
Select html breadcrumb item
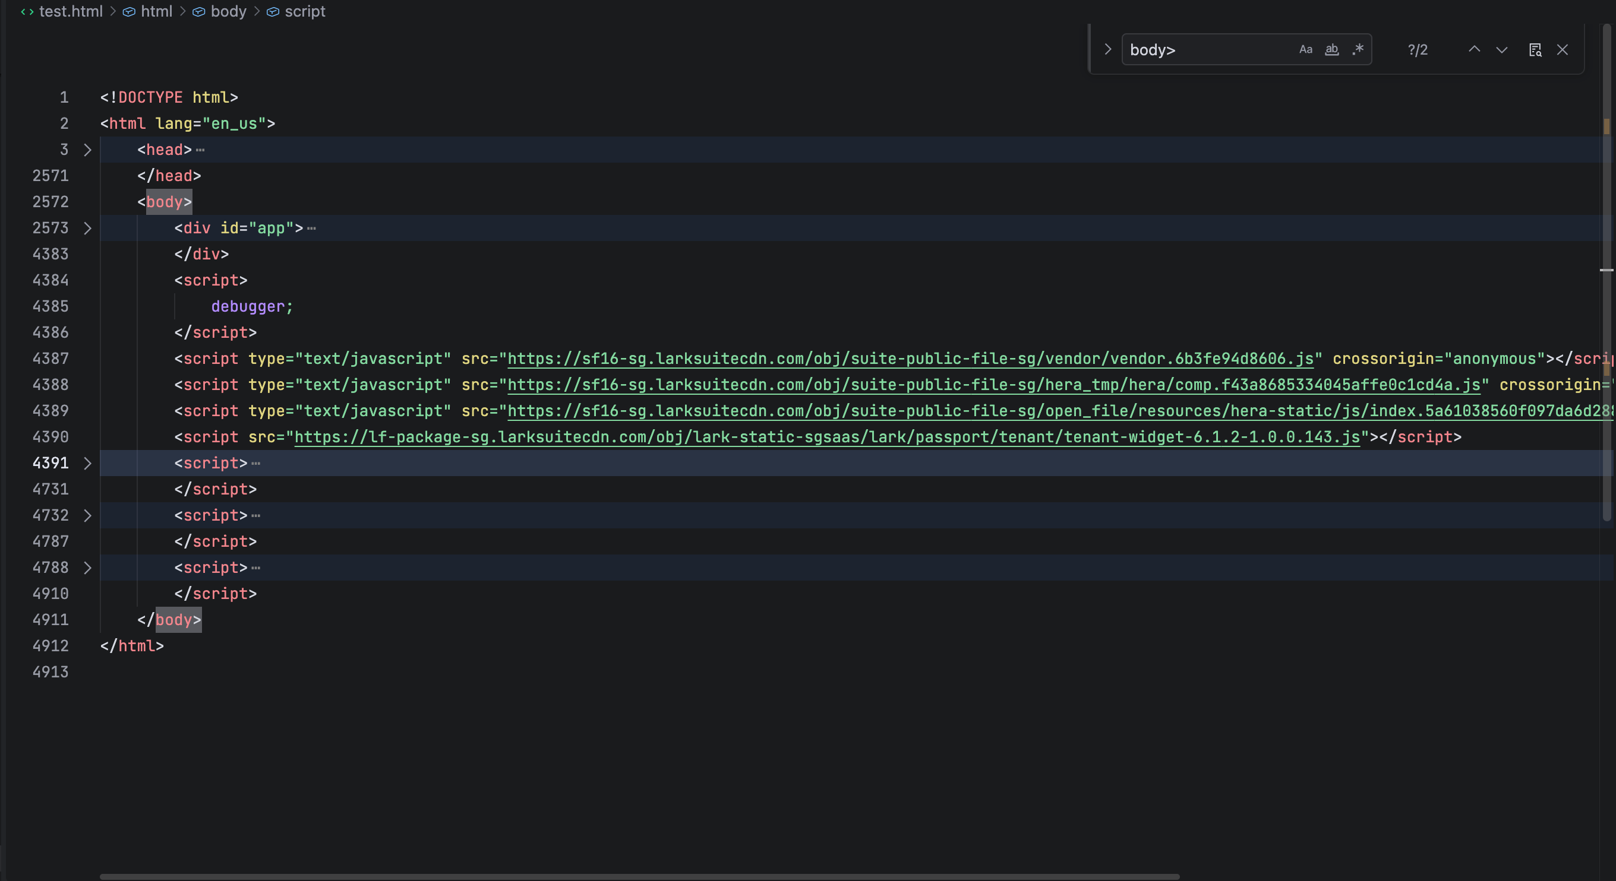pos(156,11)
